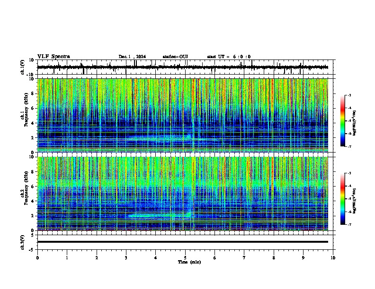375x289 pixels.
Task: Click the "7" minute tick label
Action: tap(244, 258)
